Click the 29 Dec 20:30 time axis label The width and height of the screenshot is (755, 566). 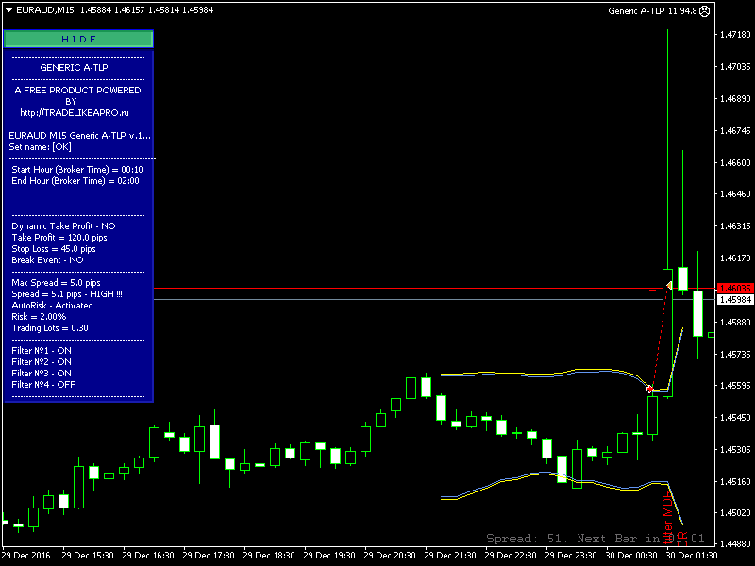[x=389, y=556]
